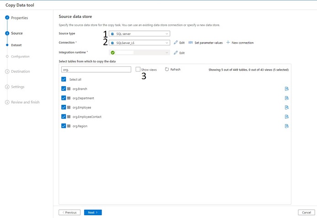Enable the Show views checkbox
317x218 pixels.
[x=138, y=70]
